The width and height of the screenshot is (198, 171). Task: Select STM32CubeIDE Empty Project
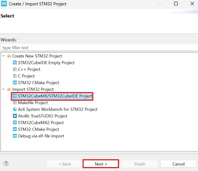[46, 63]
